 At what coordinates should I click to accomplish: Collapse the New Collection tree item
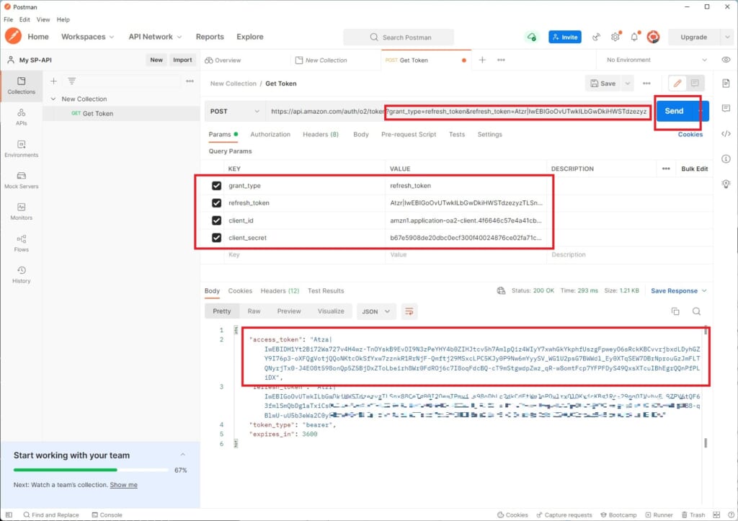[53, 99]
